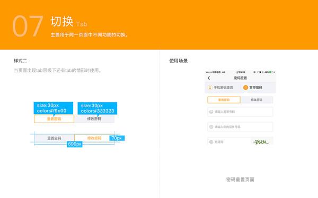The width and height of the screenshot is (318, 198).
Task: Switch to 重置密码 tab in the phone mockup
Action: (224, 100)
